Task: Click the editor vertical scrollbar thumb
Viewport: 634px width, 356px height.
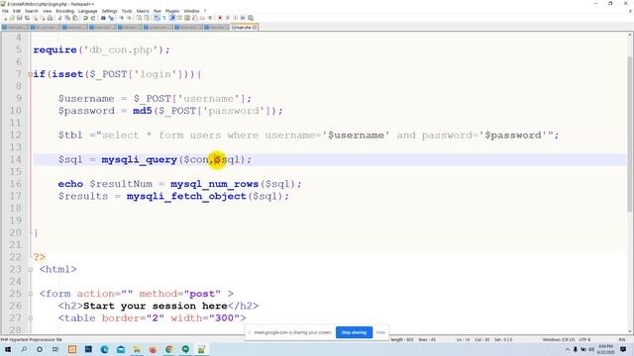Action: tap(630, 133)
